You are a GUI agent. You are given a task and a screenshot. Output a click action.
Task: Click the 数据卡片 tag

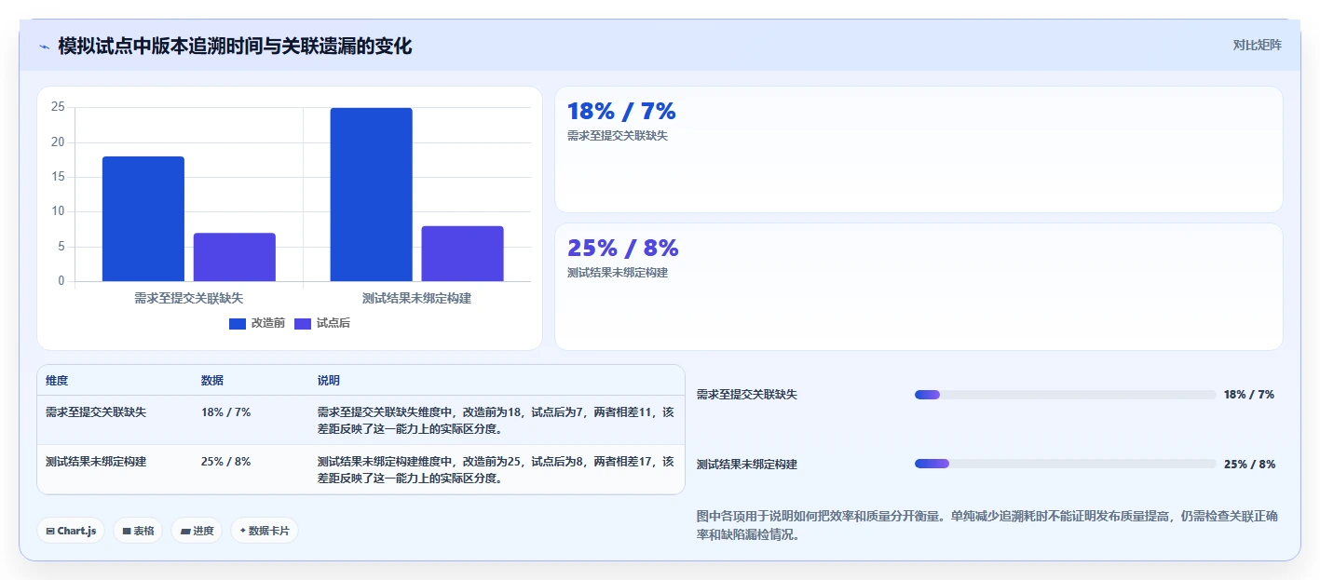[x=265, y=531]
